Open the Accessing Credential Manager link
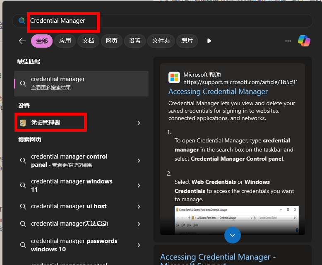 pyautogui.click(x=218, y=92)
